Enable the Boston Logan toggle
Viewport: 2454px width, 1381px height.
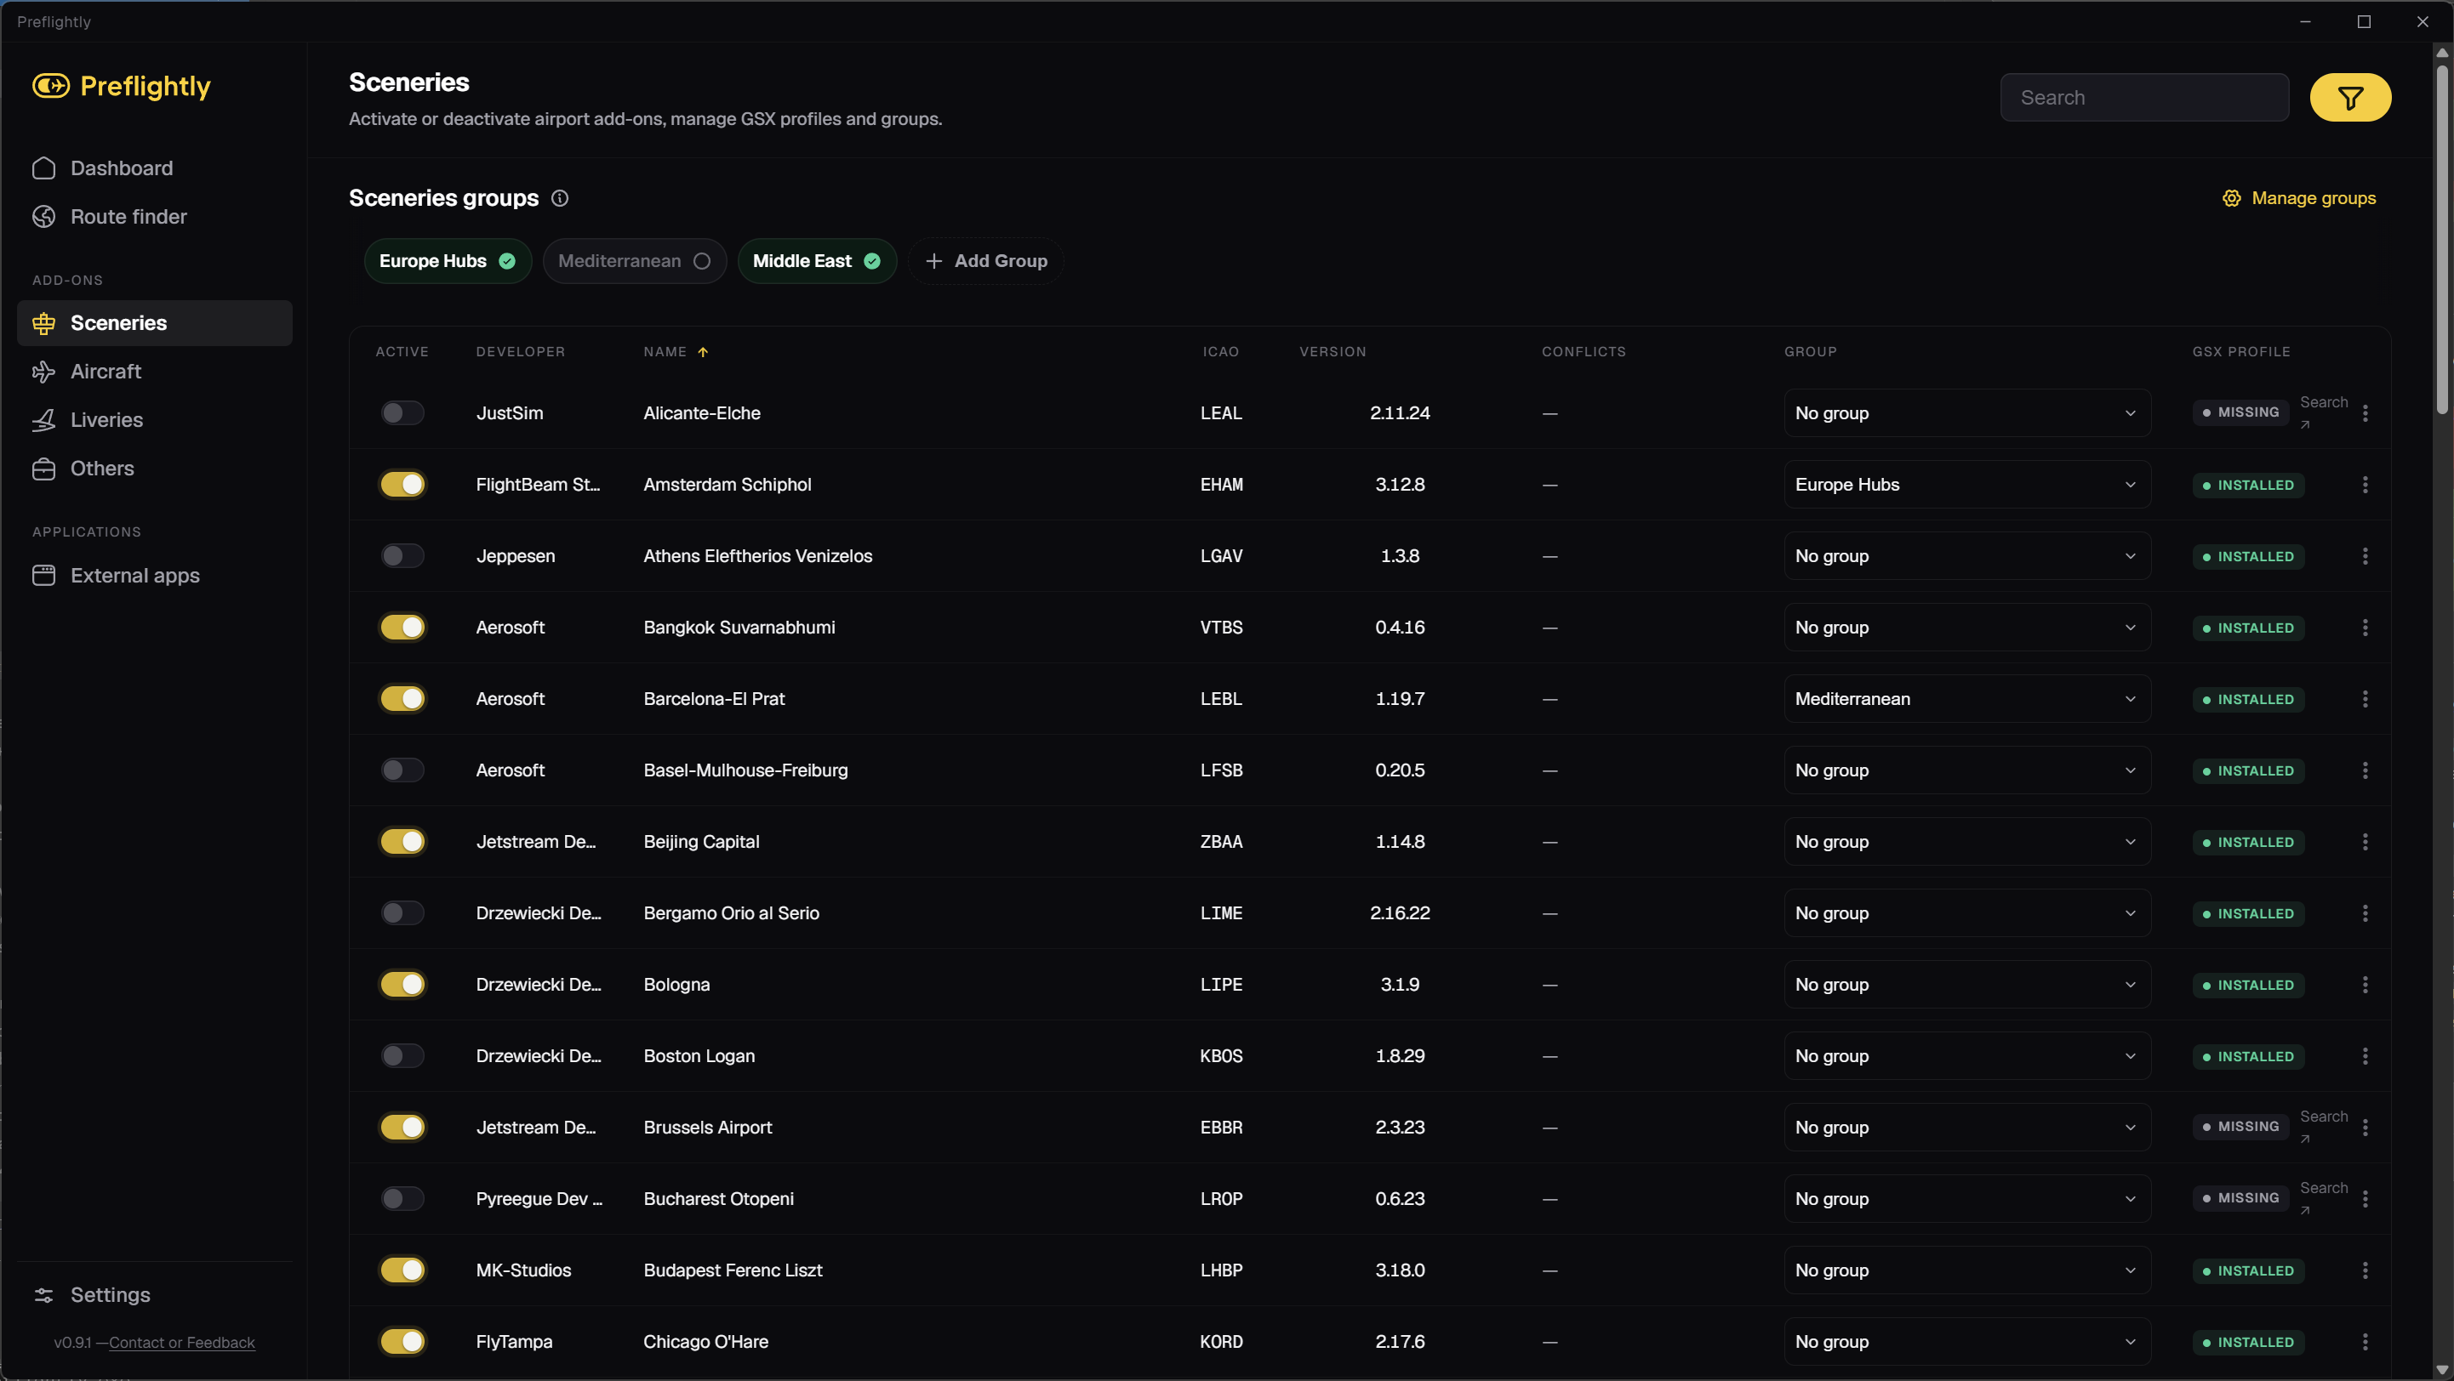(x=402, y=1055)
